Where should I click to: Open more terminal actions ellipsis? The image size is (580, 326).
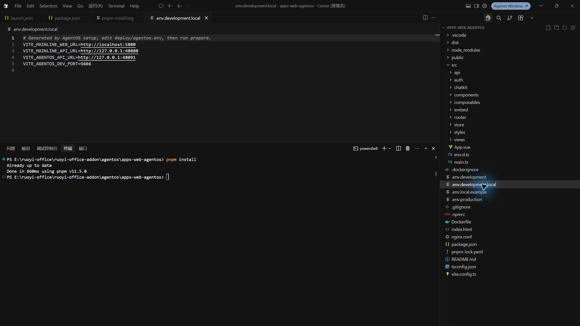(417, 149)
